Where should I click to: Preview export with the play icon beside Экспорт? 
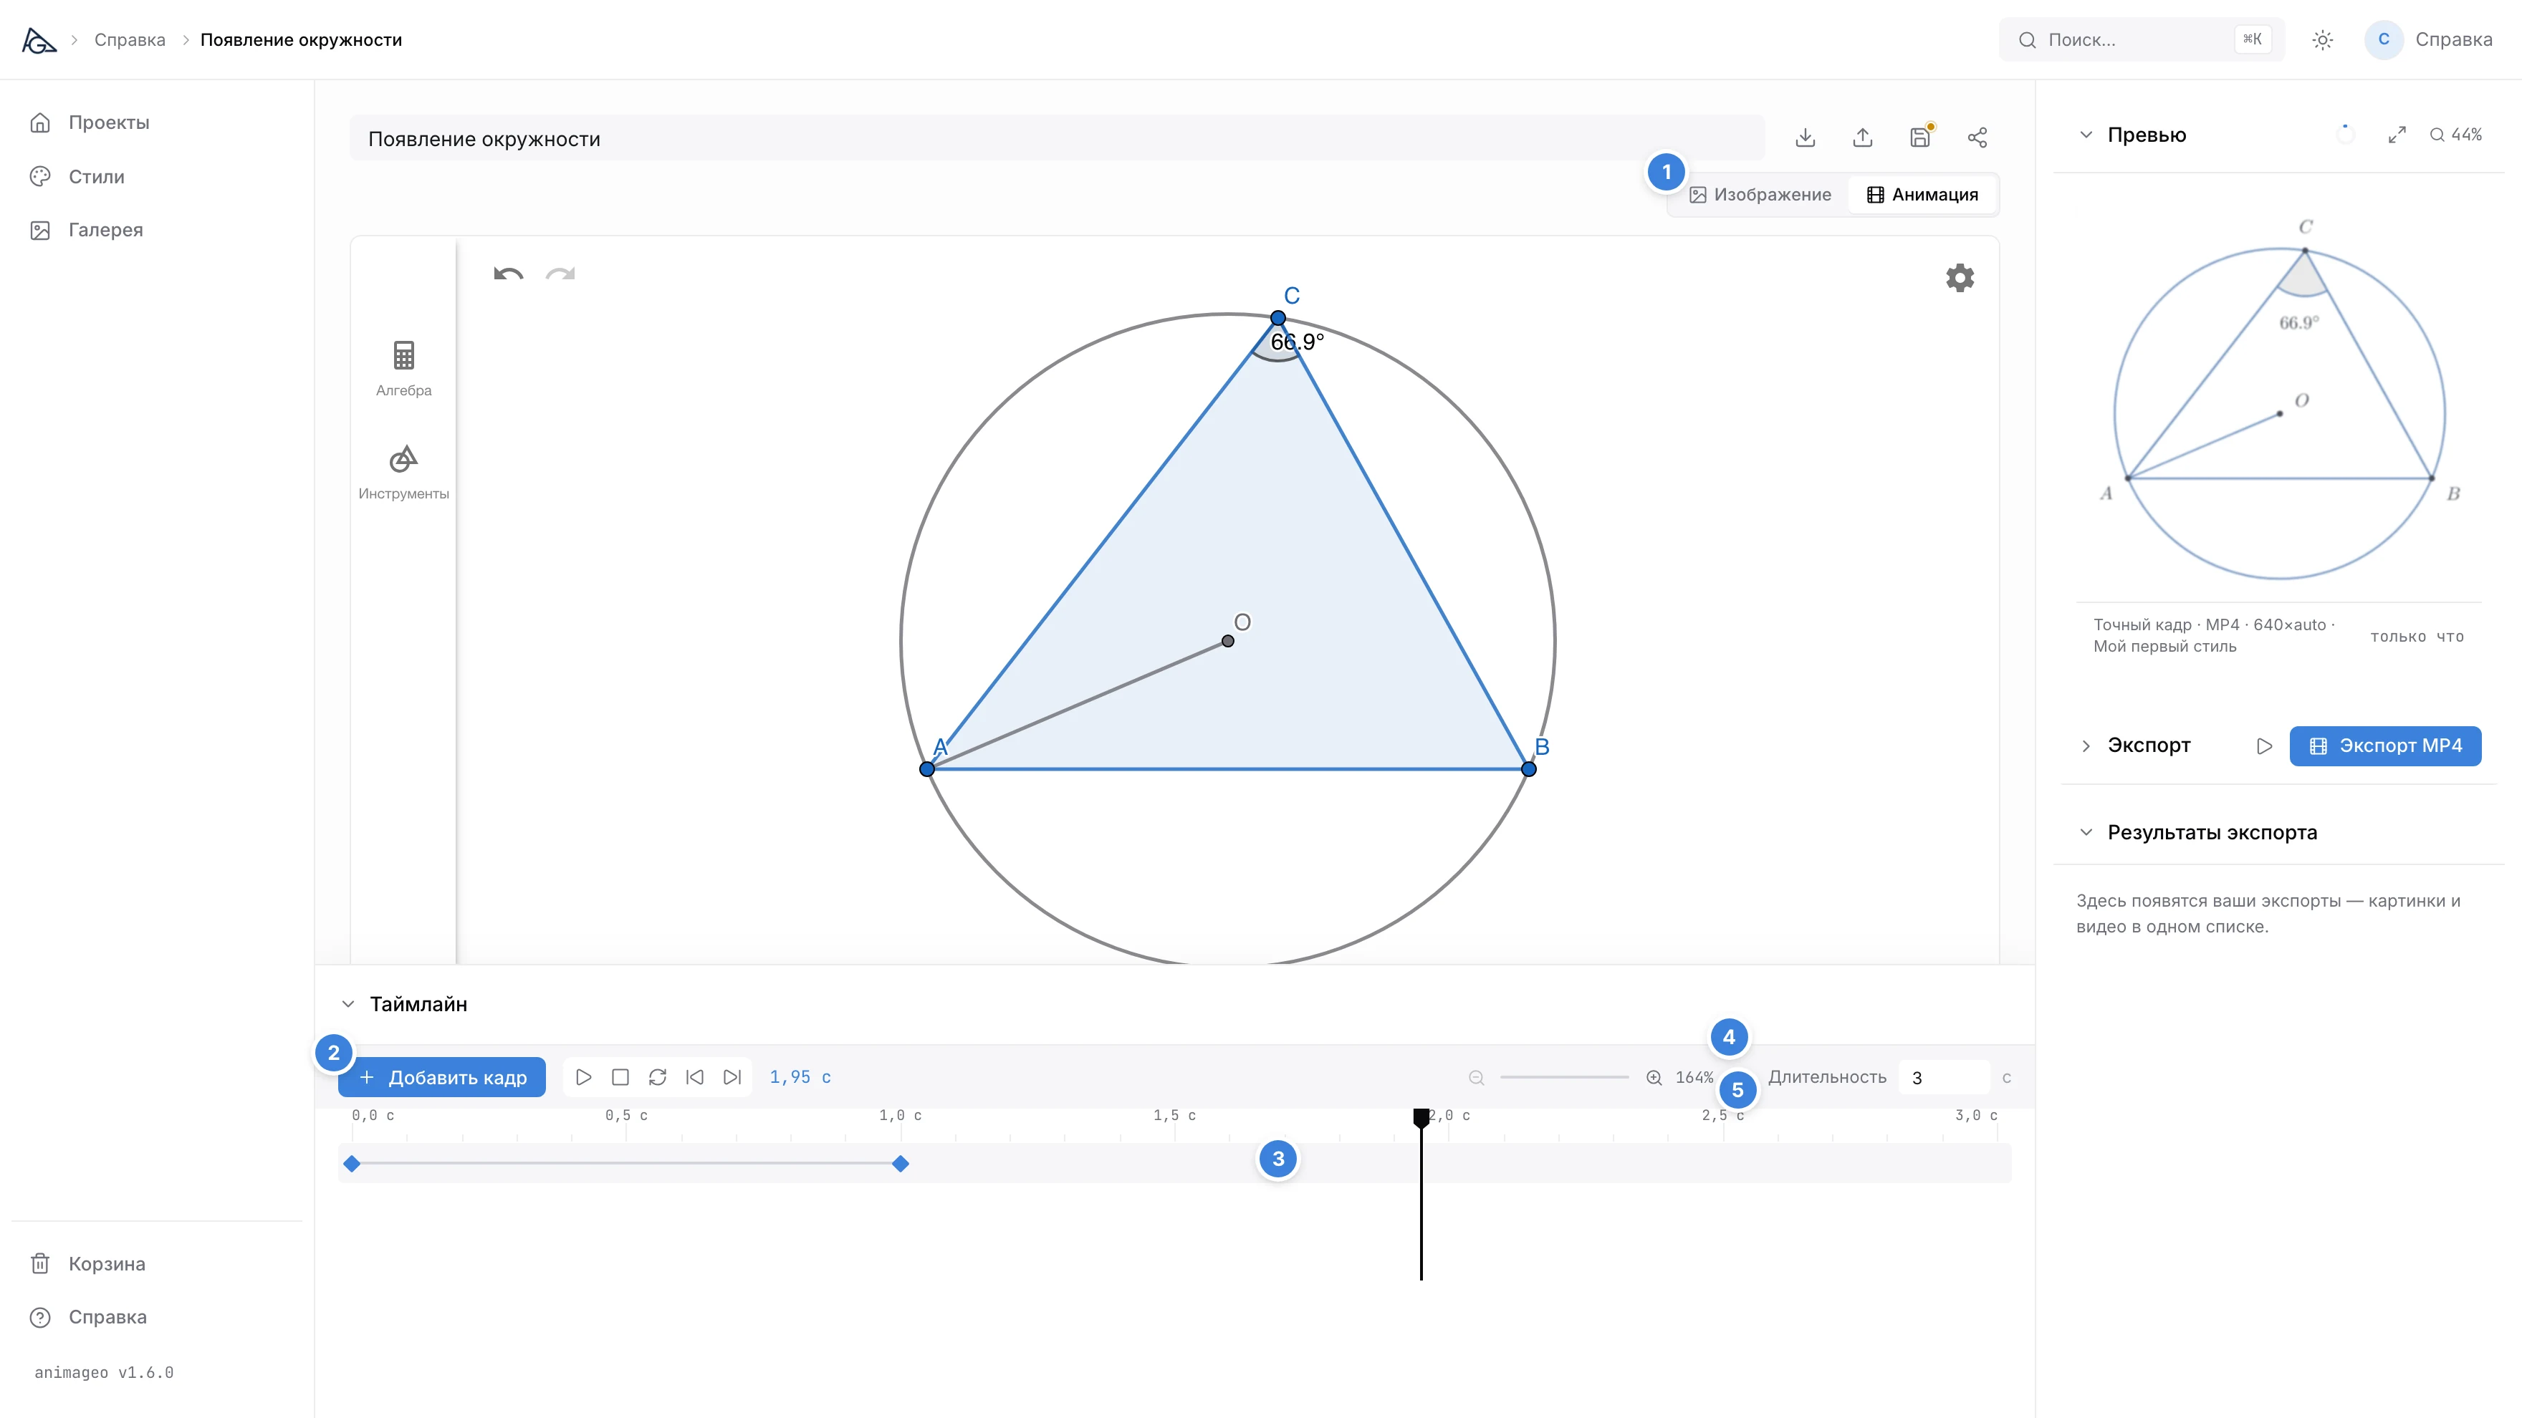(x=2265, y=746)
